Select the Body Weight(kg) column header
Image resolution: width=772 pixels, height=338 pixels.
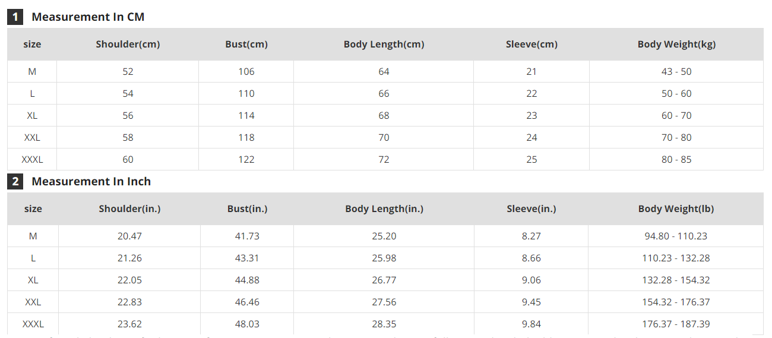click(x=676, y=44)
